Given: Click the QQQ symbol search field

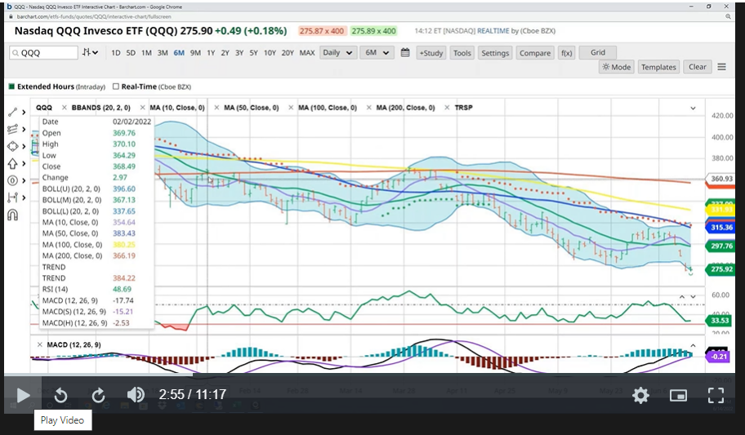Looking at the screenshot, I should tap(43, 53).
